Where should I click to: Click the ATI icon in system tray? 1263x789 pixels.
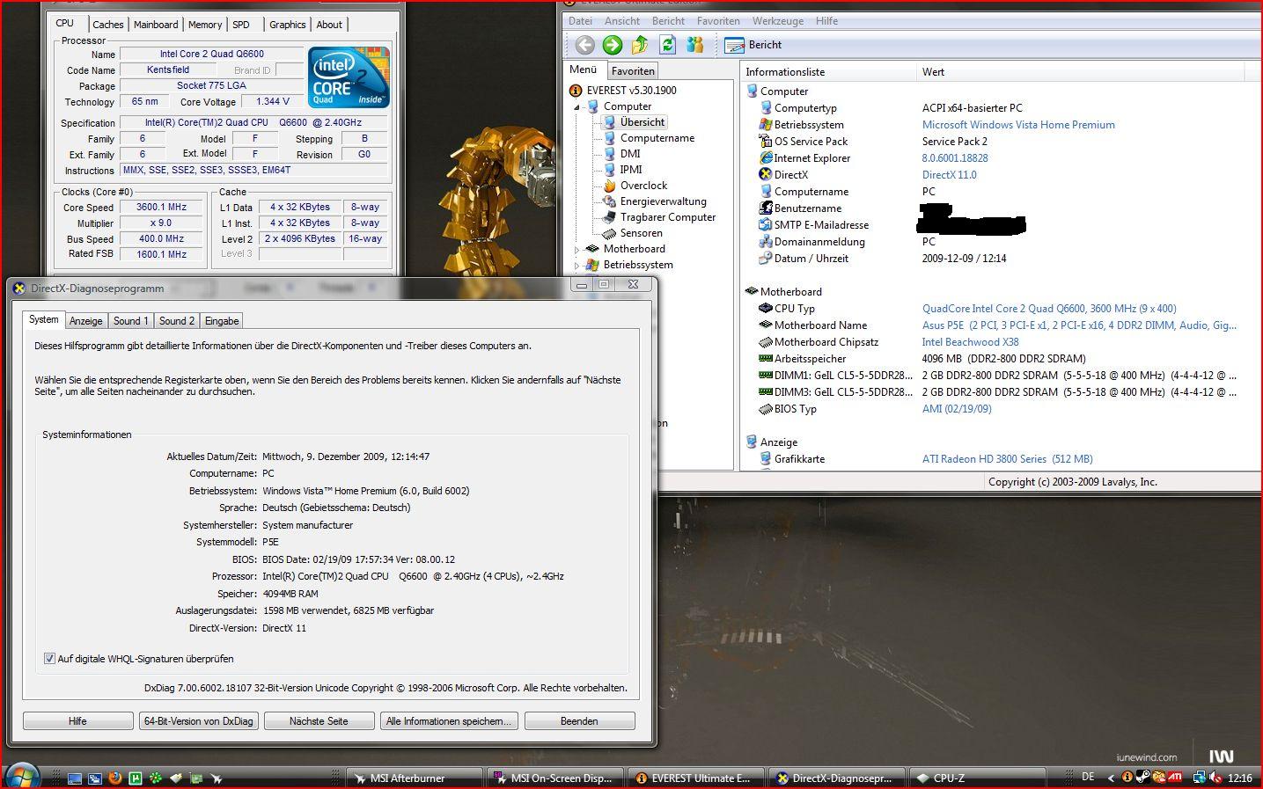pyautogui.click(x=1174, y=778)
